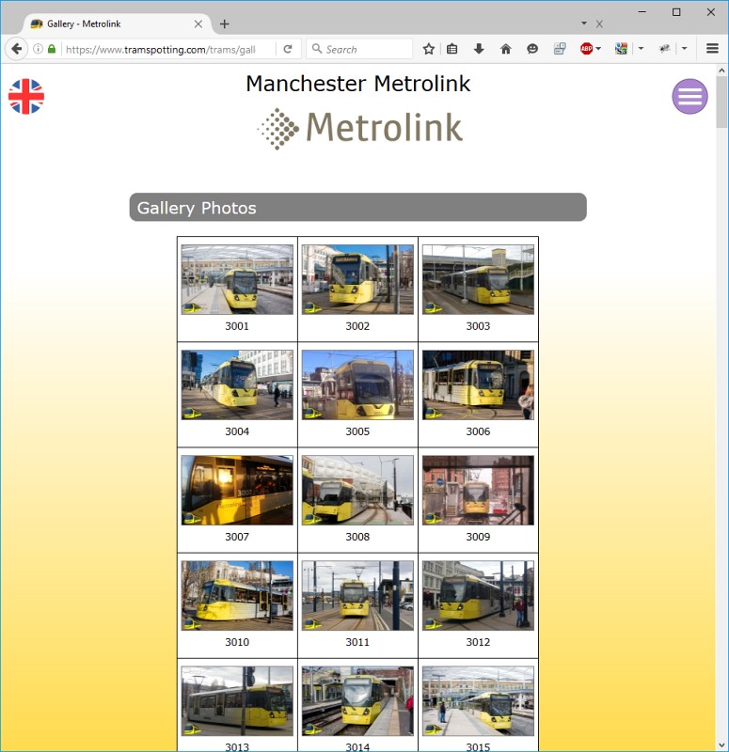Open tram 3012 photo thumbnail
729x752 pixels.
click(x=478, y=595)
